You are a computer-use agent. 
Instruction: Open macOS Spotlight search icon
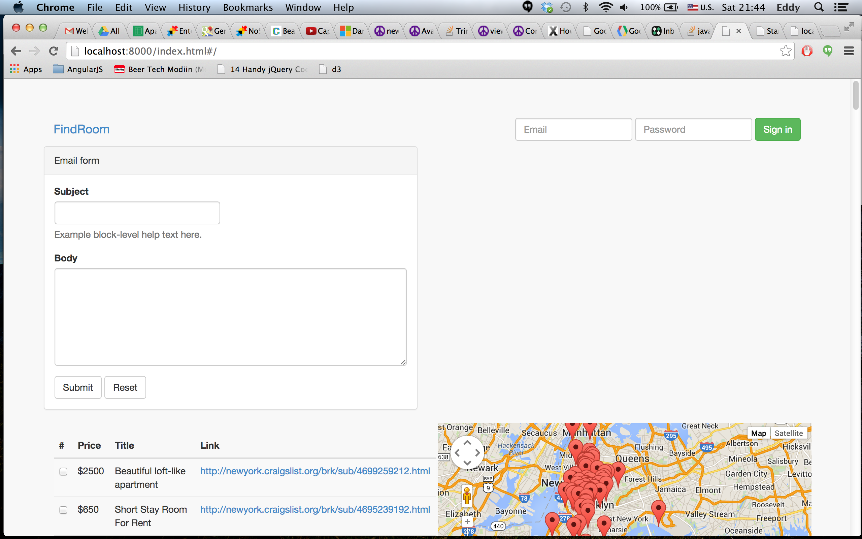tap(819, 7)
